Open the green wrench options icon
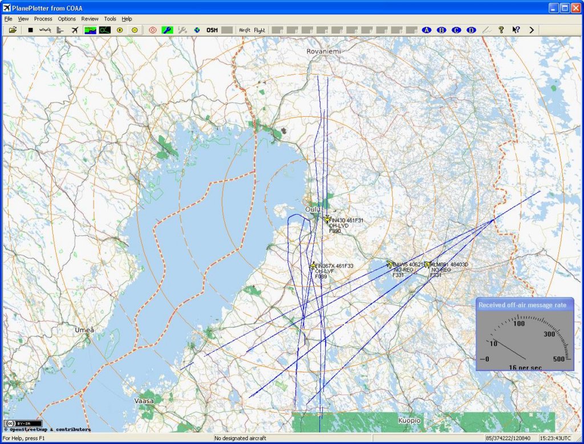 [x=167, y=30]
